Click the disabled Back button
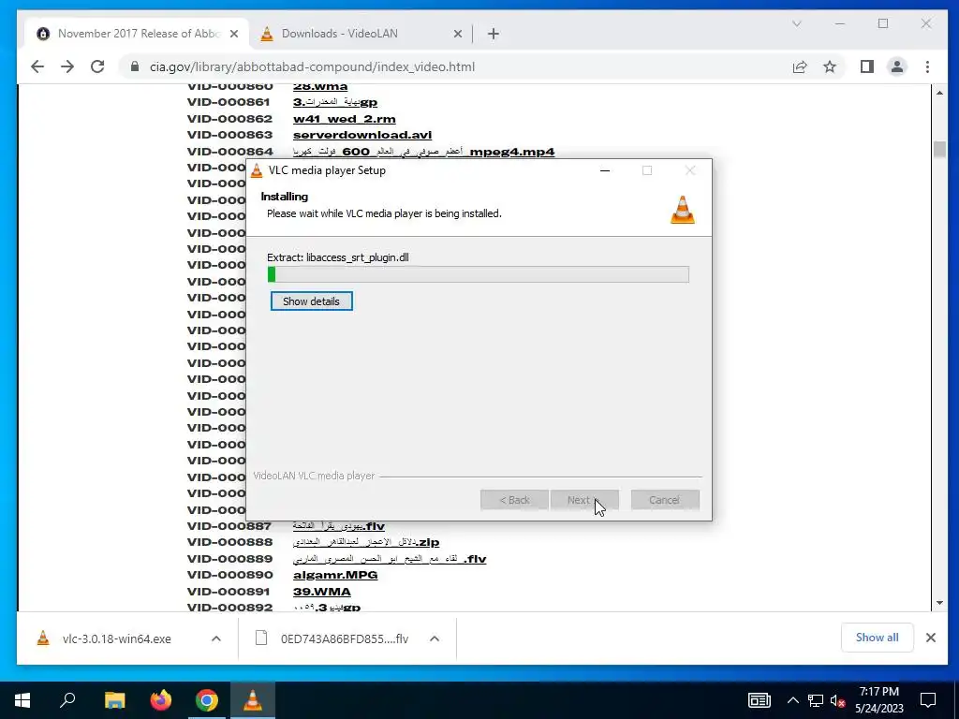Image resolution: width=959 pixels, height=719 pixels. (x=514, y=500)
